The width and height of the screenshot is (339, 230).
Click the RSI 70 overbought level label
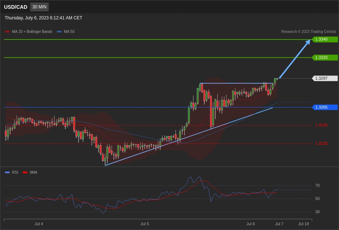point(317,185)
